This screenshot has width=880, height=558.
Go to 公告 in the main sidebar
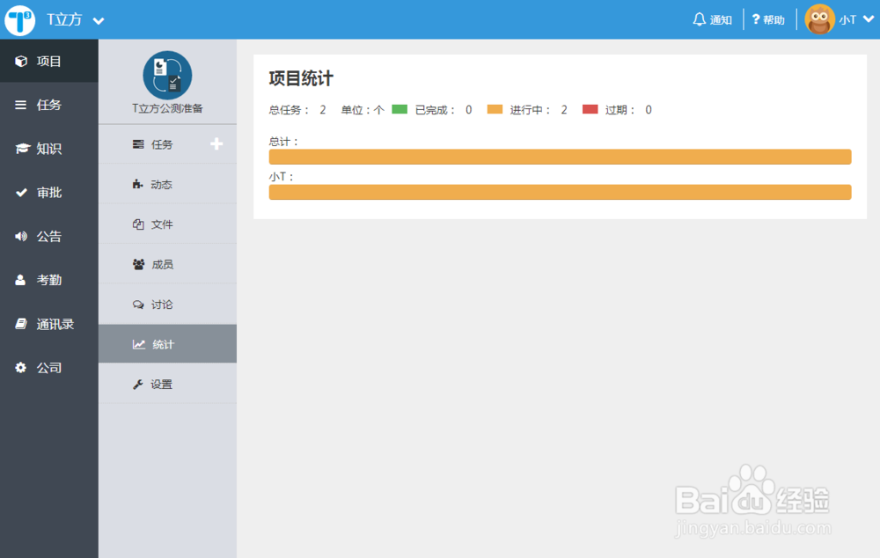click(48, 237)
